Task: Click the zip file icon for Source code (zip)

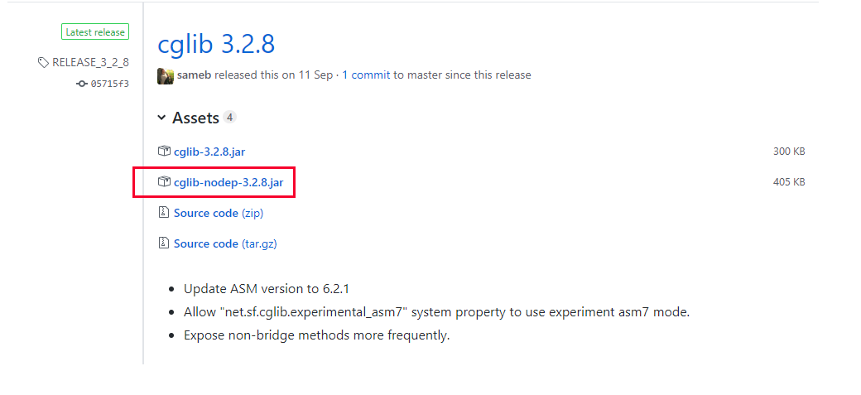Action: [x=163, y=213]
